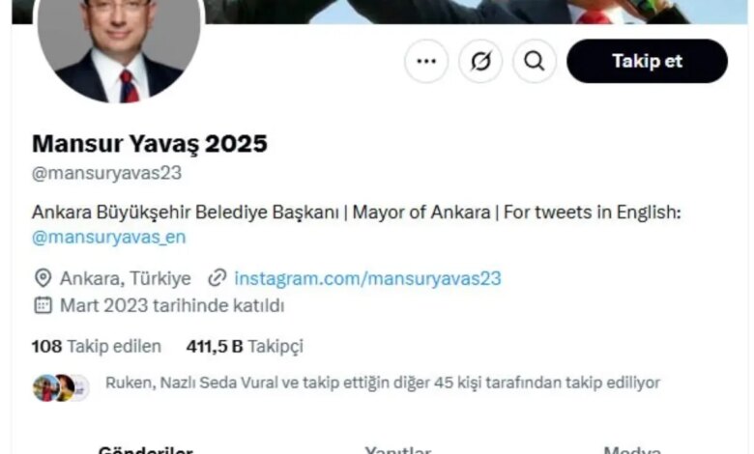
Task: View the 411,5 B Takipçi list
Action: (245, 347)
